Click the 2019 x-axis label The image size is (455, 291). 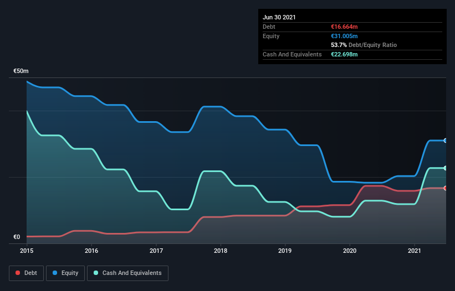[x=285, y=251]
